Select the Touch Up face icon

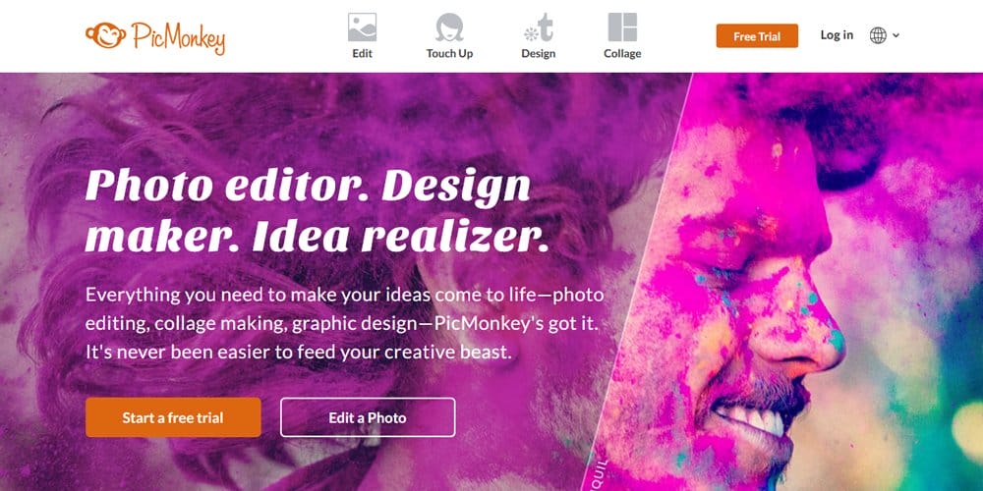pos(449,27)
